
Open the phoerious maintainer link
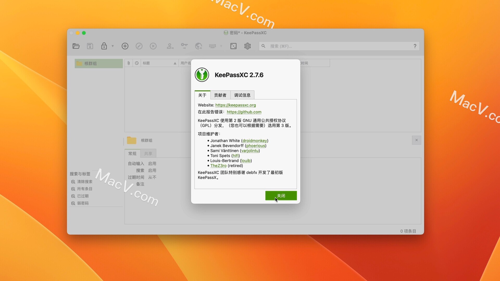(x=255, y=146)
